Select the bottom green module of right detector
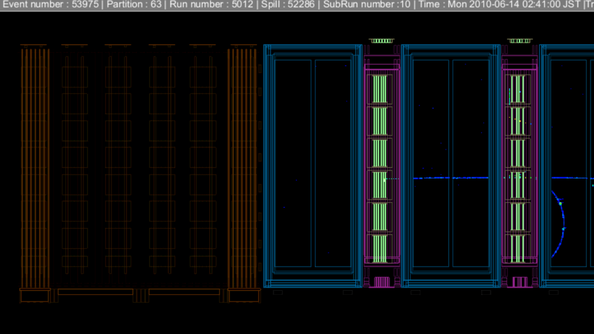 pyautogui.click(x=518, y=249)
